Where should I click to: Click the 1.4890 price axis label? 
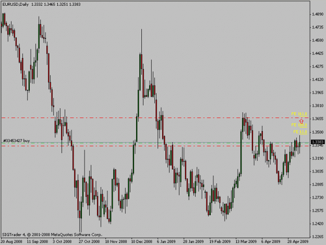tap(318, 14)
